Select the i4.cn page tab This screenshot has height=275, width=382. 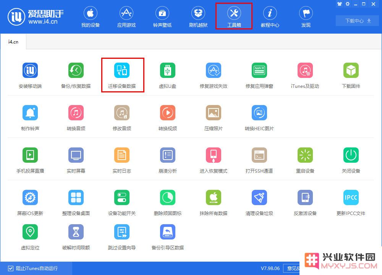[x=13, y=42]
